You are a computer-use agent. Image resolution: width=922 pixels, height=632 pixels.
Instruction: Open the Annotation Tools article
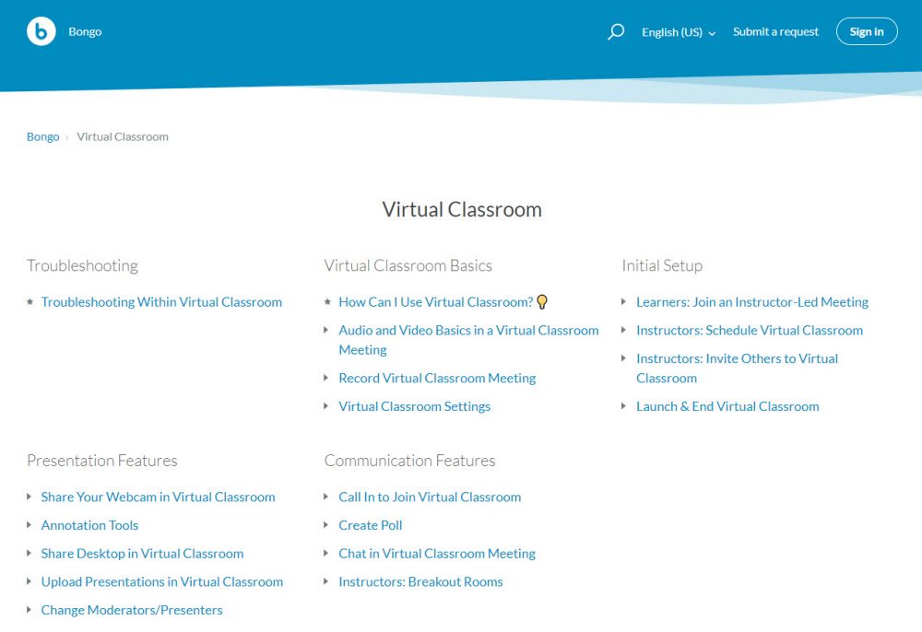pos(89,525)
